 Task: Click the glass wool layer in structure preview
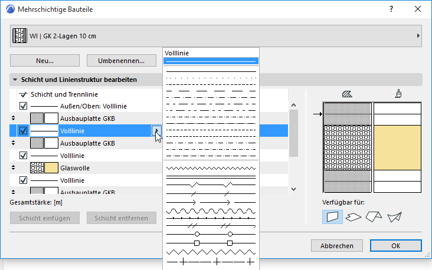pos(347,147)
